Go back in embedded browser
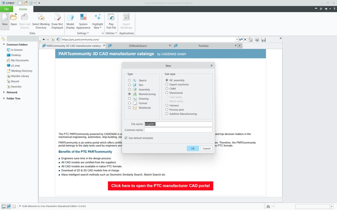This screenshot has width=337, height=210. (x=44, y=39)
